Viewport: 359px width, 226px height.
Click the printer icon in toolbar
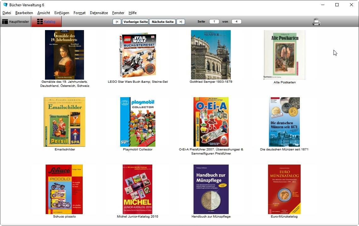[316, 22]
